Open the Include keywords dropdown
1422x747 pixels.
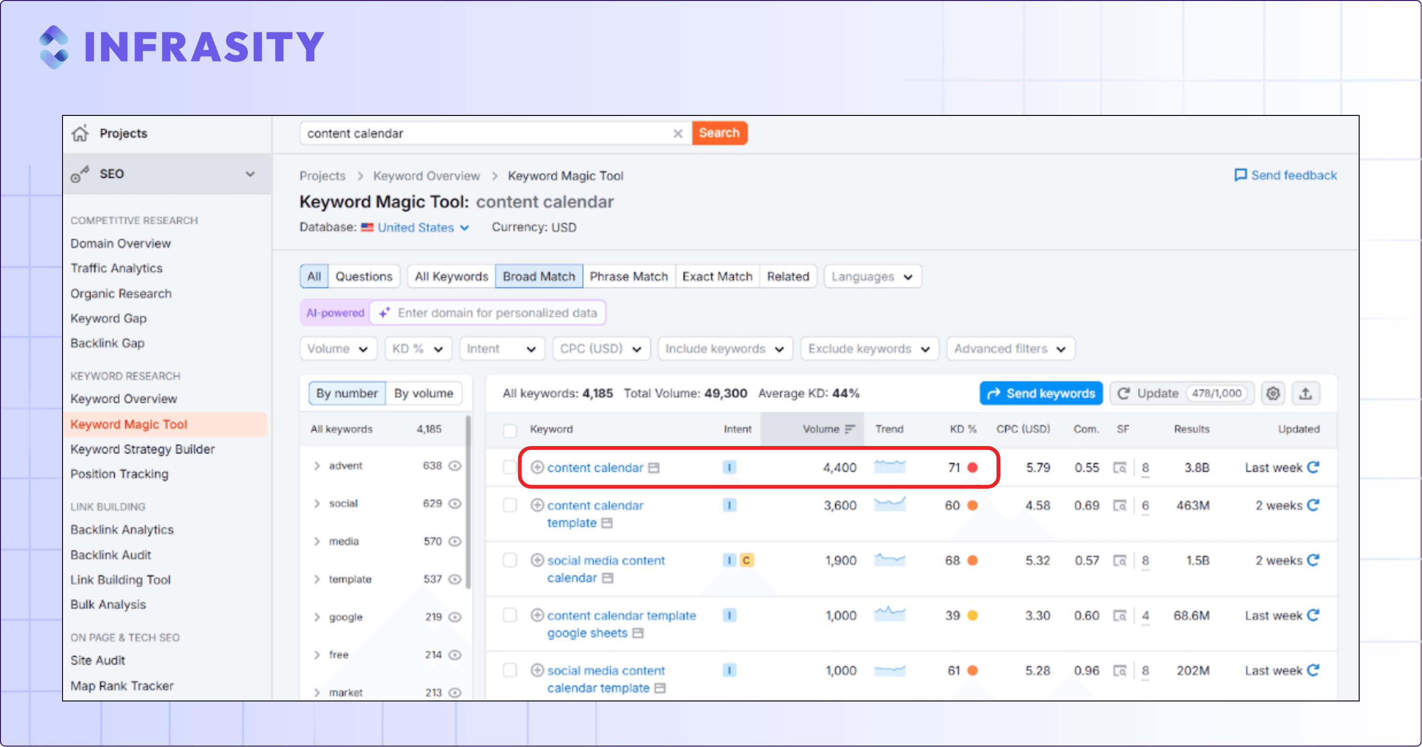point(725,348)
